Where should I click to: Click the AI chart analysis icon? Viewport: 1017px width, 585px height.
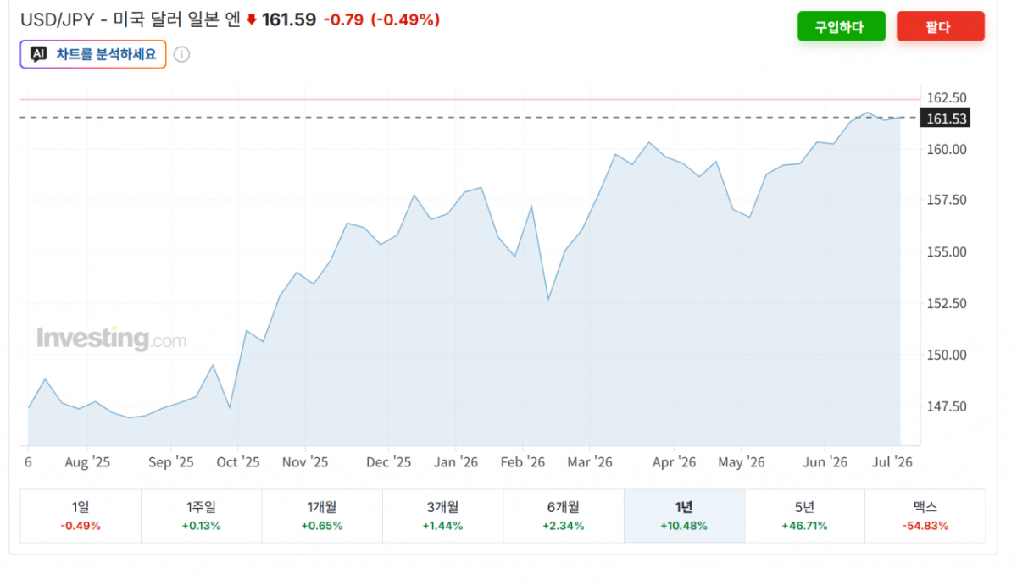coord(38,54)
